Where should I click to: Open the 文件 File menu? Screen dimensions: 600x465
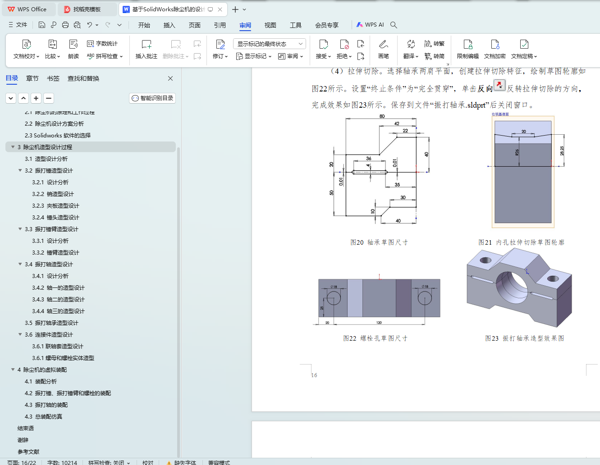tap(18, 25)
